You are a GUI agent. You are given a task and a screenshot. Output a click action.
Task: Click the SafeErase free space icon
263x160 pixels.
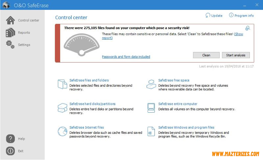click(x=151, y=84)
